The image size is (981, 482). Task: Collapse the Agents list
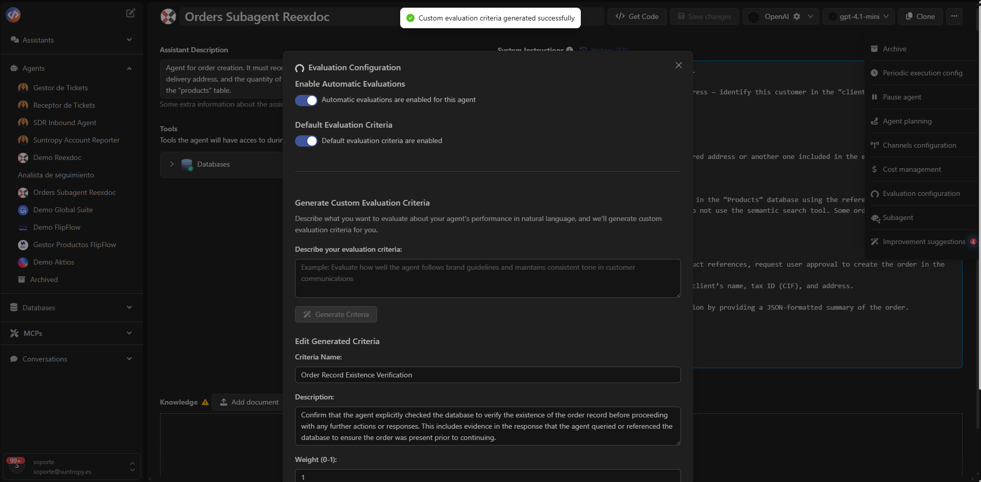coord(129,68)
